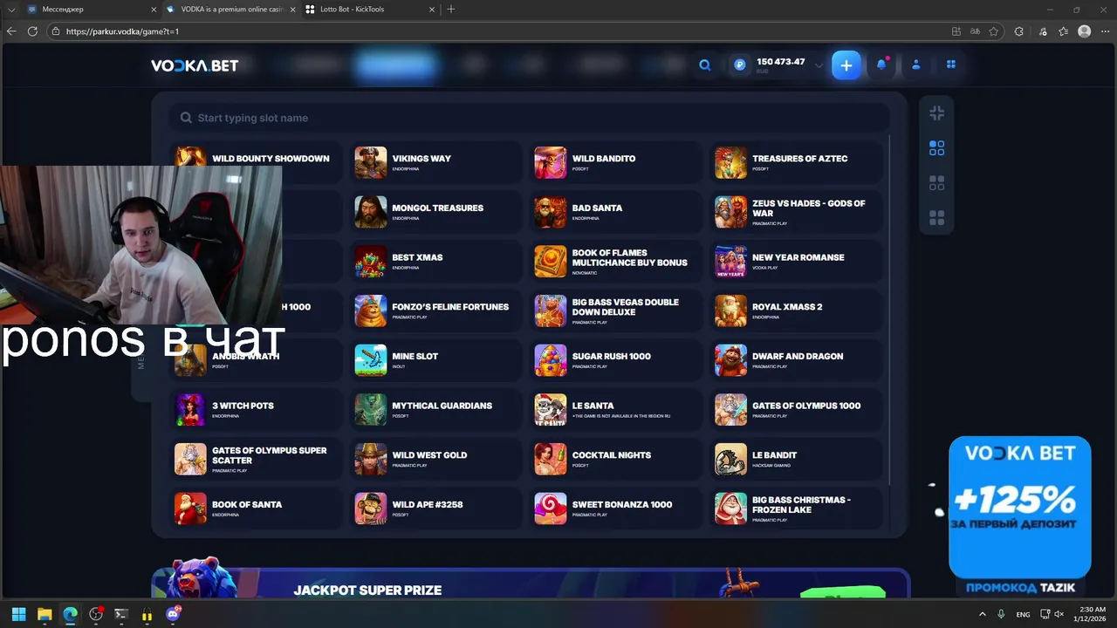Click the Jackpot Super Prize banner
The height and width of the screenshot is (628, 1117).
531,584
